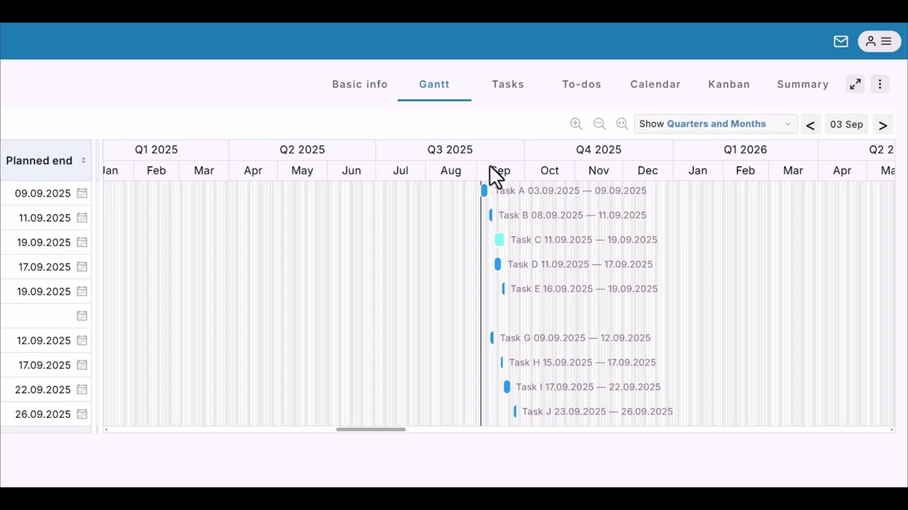Open the Kanban tab

coord(729,84)
